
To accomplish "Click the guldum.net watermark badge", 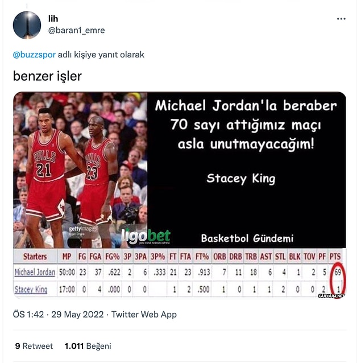I will pos(331,296).
